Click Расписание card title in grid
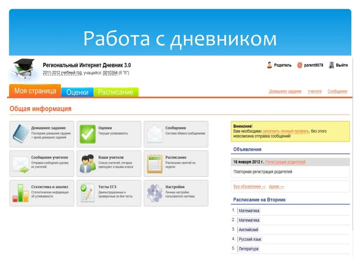 click(x=176, y=157)
